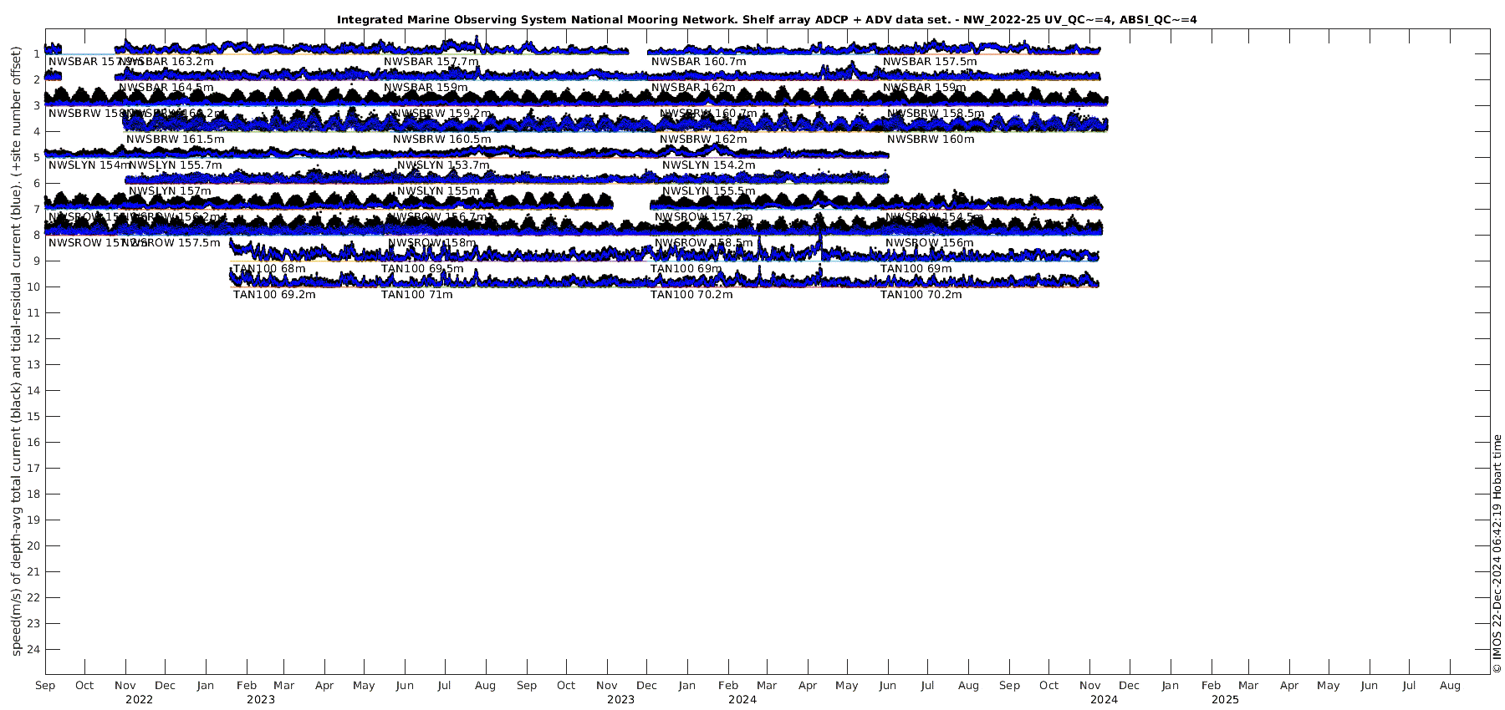The image size is (1505, 710).
Task: Select the 'NWSBAR 160.7m' label
Action: click(699, 62)
